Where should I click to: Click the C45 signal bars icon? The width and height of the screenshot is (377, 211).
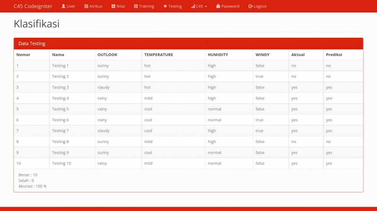[x=193, y=6]
